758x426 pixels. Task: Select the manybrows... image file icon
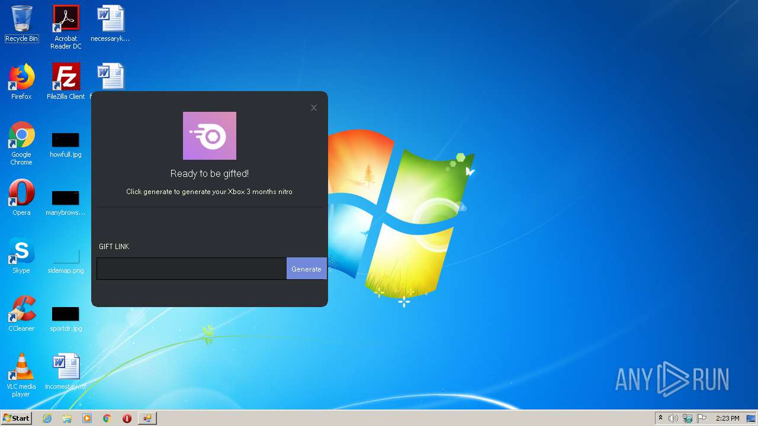pyautogui.click(x=66, y=204)
